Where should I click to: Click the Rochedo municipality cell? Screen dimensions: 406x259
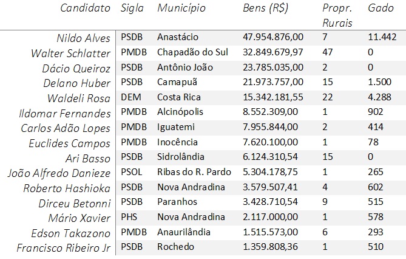coord(175,247)
